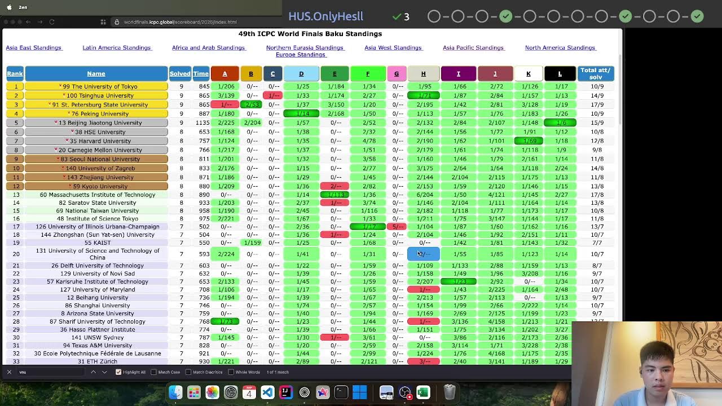Close the find bar with the X
This screenshot has height=406, width=722.
click(x=9, y=372)
